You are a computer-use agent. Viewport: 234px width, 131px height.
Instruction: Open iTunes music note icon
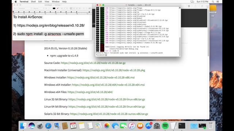132,126
